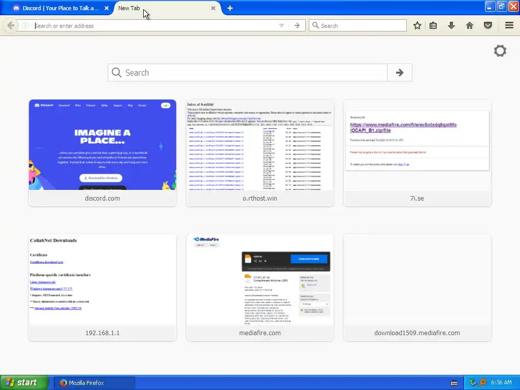Click the 6:36 AM system clock
Screen dimensions: 520x390
(x=501, y=383)
